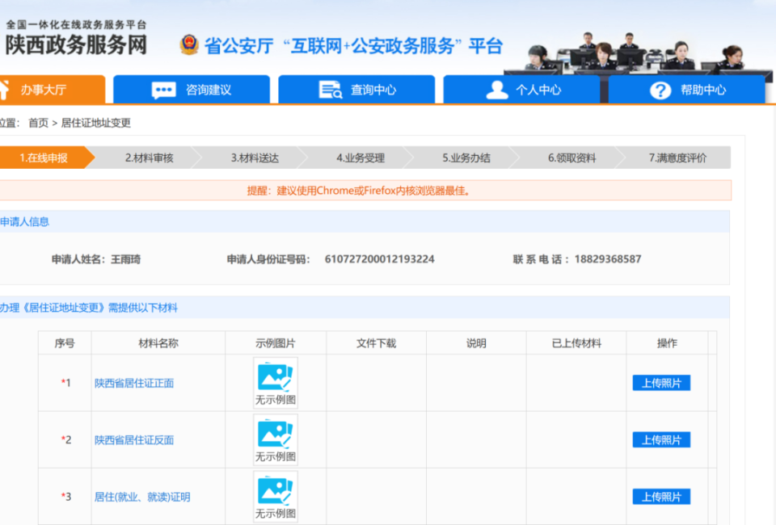
Task: Click the chat bubble icon beside 咨询建议
Action: coord(163,90)
